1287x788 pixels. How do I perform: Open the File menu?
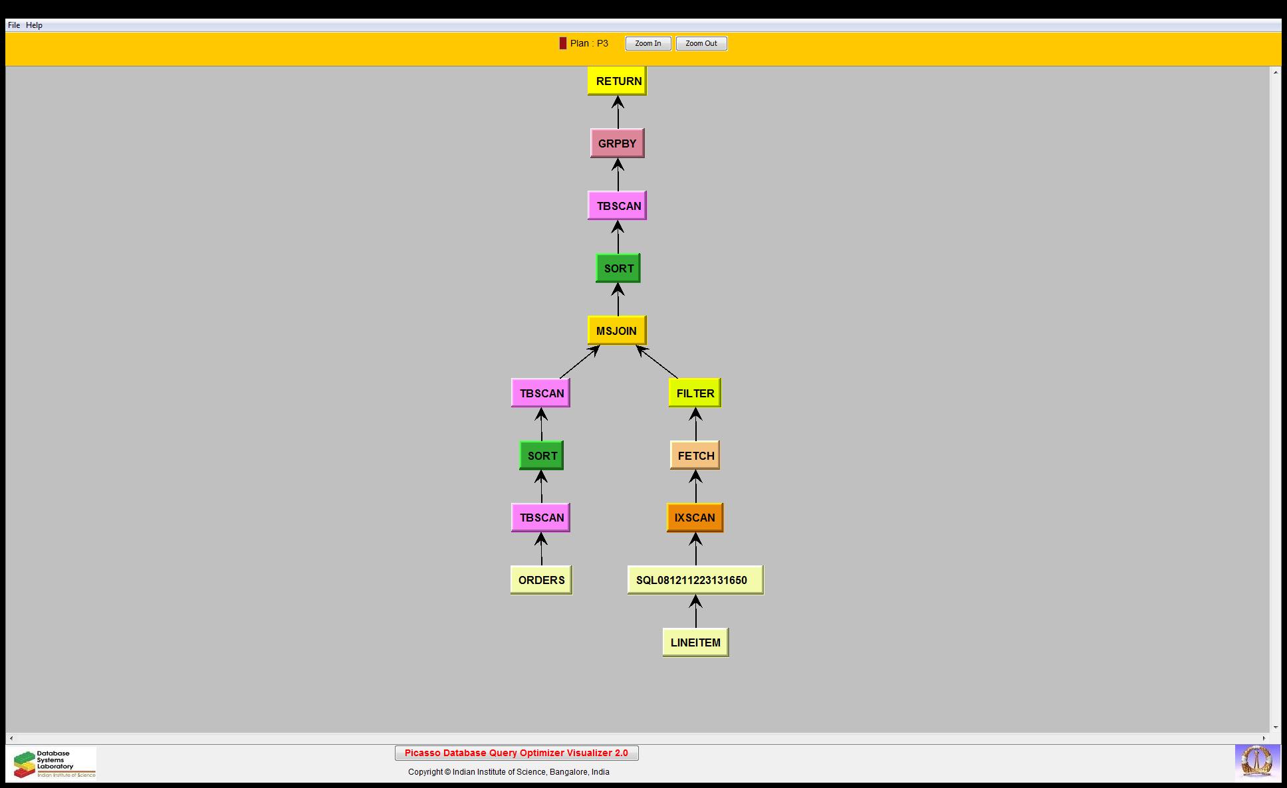pyautogui.click(x=14, y=25)
